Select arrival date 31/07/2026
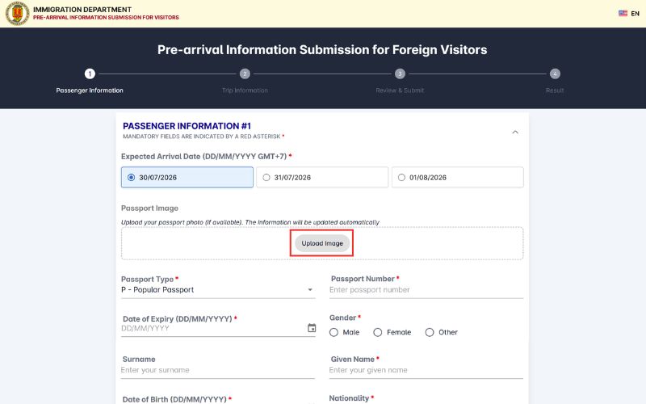Screen dimensions: 646x404 (x=322, y=177)
